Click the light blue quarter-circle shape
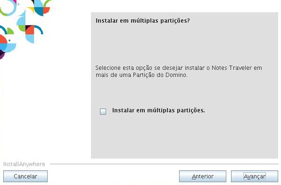 tap(30, 39)
